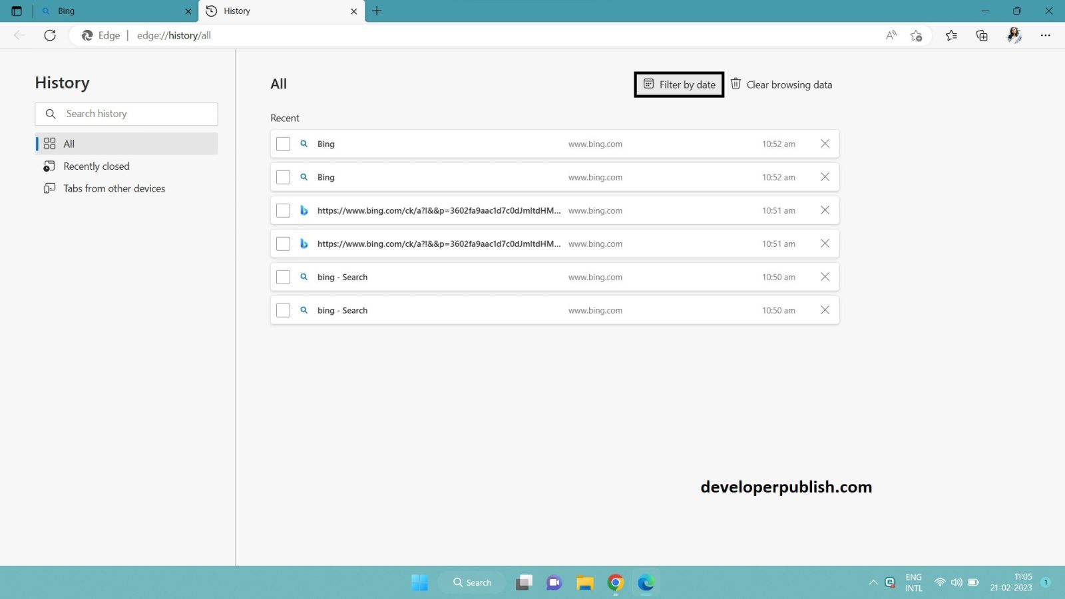
Task: Open Filter by date picker
Action: pos(678,85)
